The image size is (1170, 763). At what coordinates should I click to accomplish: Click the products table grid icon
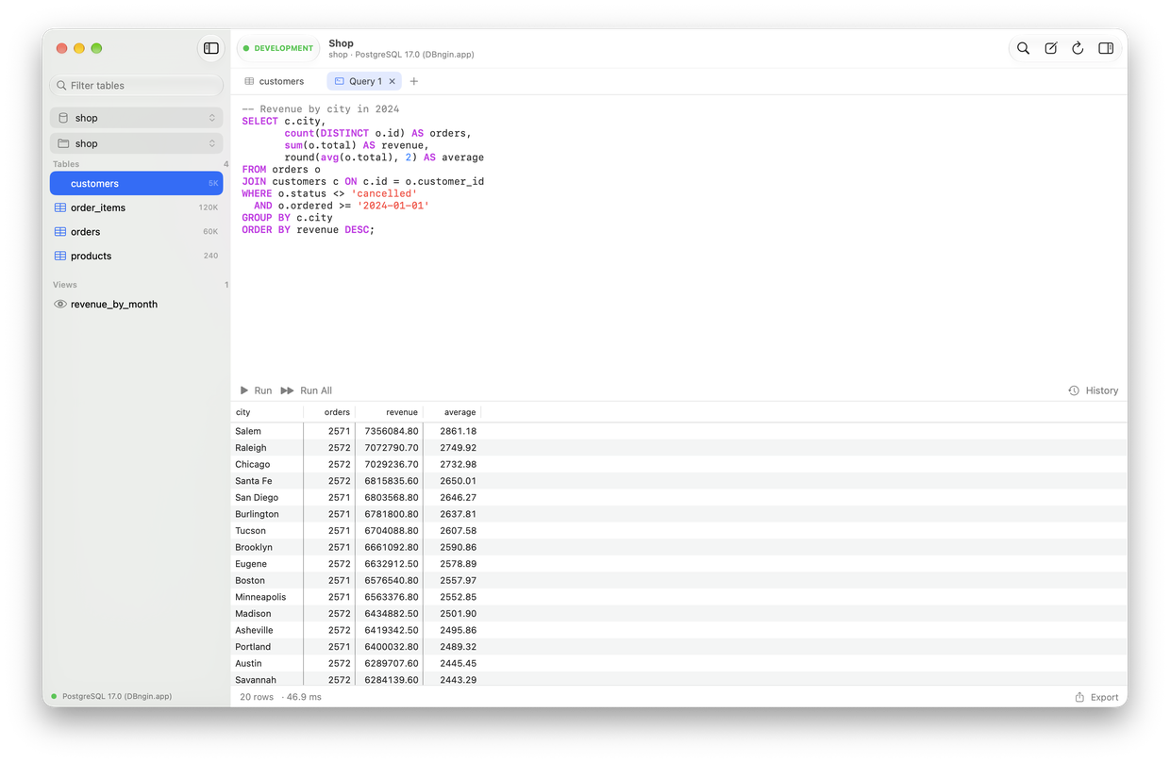click(x=60, y=256)
